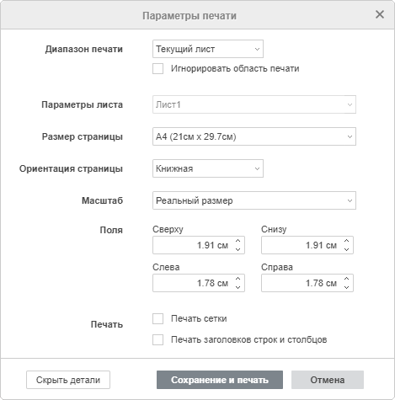Decrease the right margin (Справа) with down arrow

pyautogui.click(x=347, y=287)
